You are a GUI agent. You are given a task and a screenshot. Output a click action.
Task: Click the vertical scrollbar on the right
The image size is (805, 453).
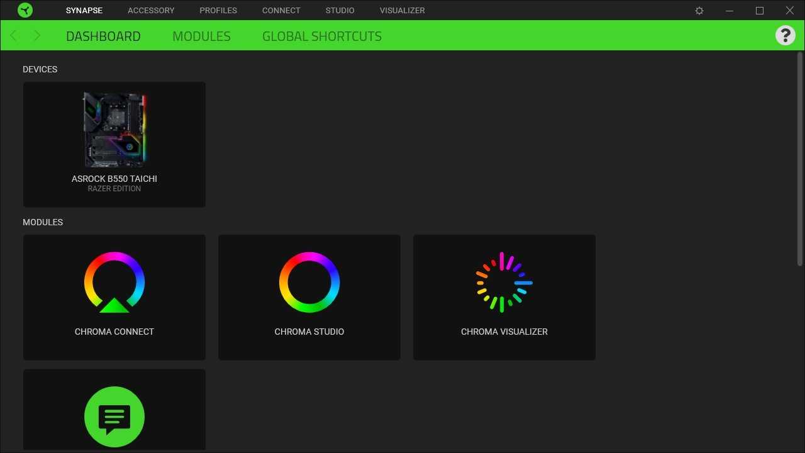pos(800,159)
